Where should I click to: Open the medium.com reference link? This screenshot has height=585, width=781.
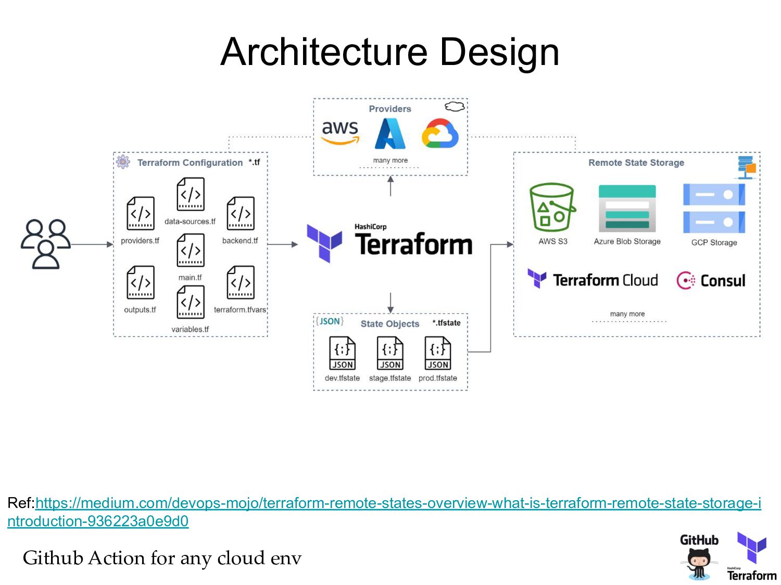click(384, 512)
